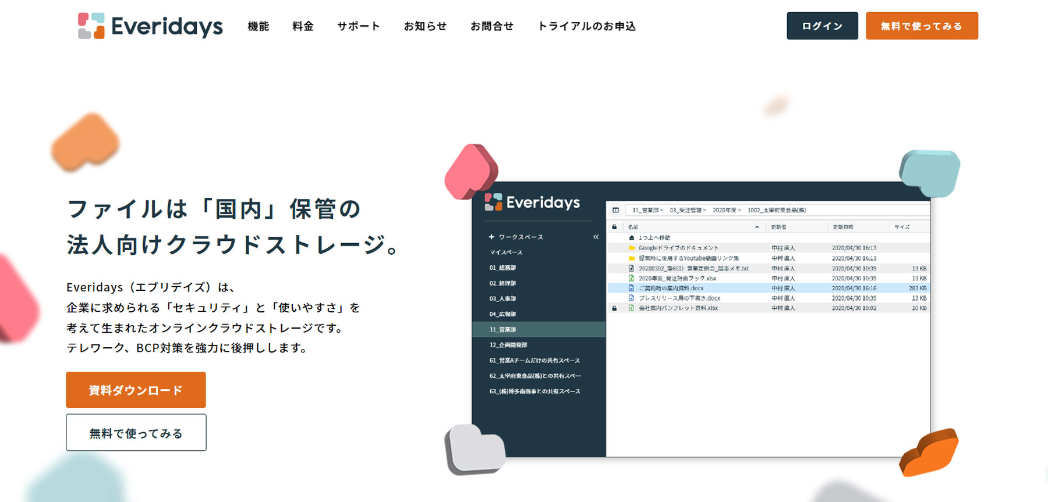Viewport: 1048px width, 502px height.
Task: Sort by the サイズ column header
Action: (x=902, y=227)
